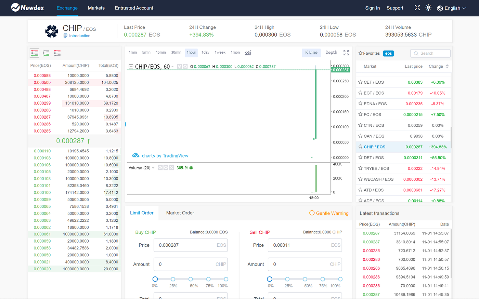Image resolution: width=479 pixels, height=299 pixels.
Task: Click the globe language icon
Action: click(440, 8)
